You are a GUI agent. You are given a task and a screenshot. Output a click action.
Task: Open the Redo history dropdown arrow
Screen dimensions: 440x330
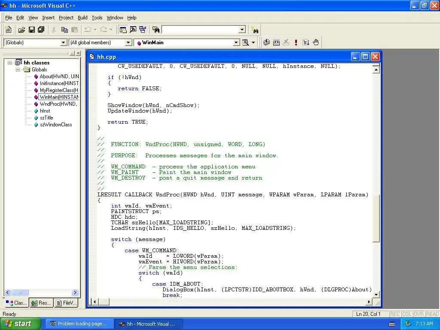tap(111, 30)
